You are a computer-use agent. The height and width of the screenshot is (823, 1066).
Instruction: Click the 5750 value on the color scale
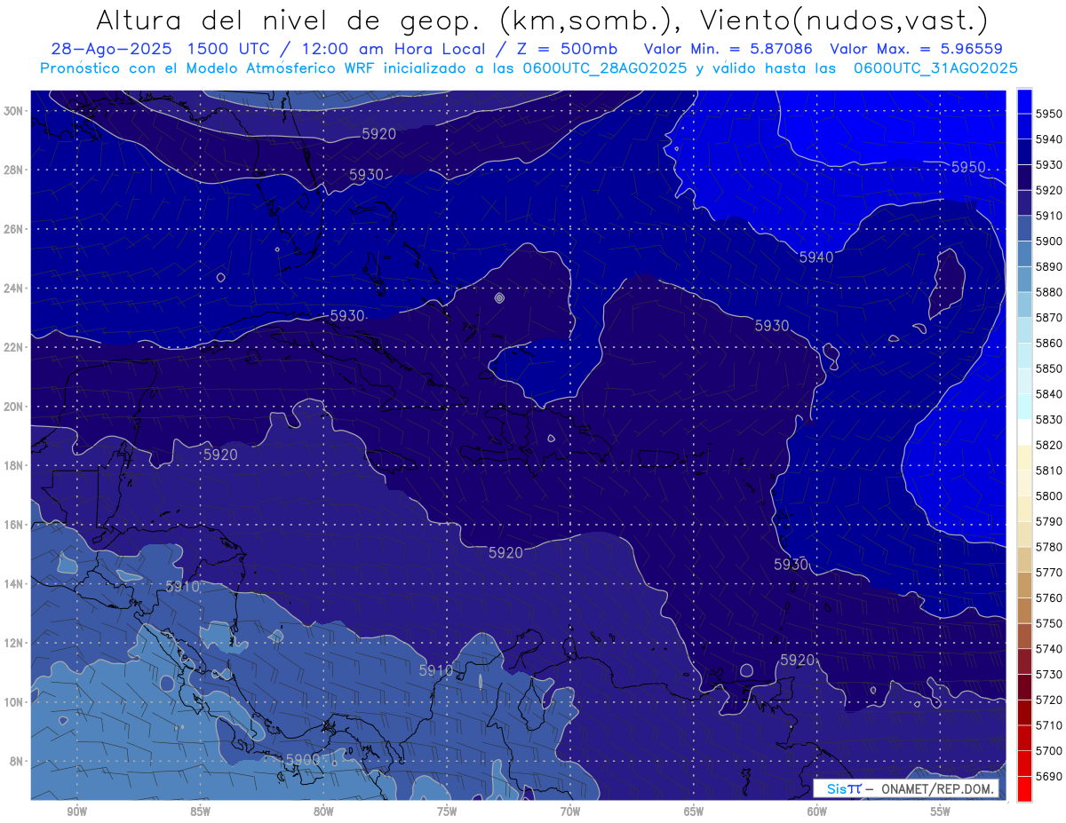(x=1048, y=623)
